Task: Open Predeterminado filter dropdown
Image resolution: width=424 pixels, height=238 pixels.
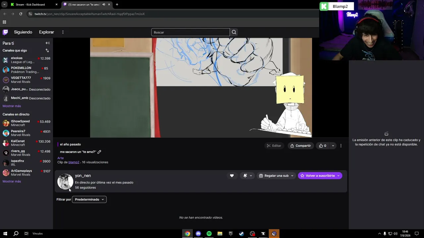Action: coord(89,199)
